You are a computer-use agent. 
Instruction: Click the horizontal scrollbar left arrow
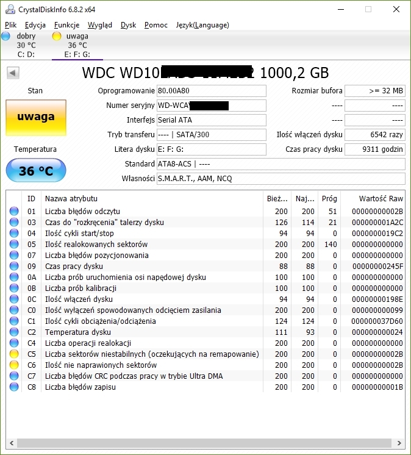(x=12, y=443)
